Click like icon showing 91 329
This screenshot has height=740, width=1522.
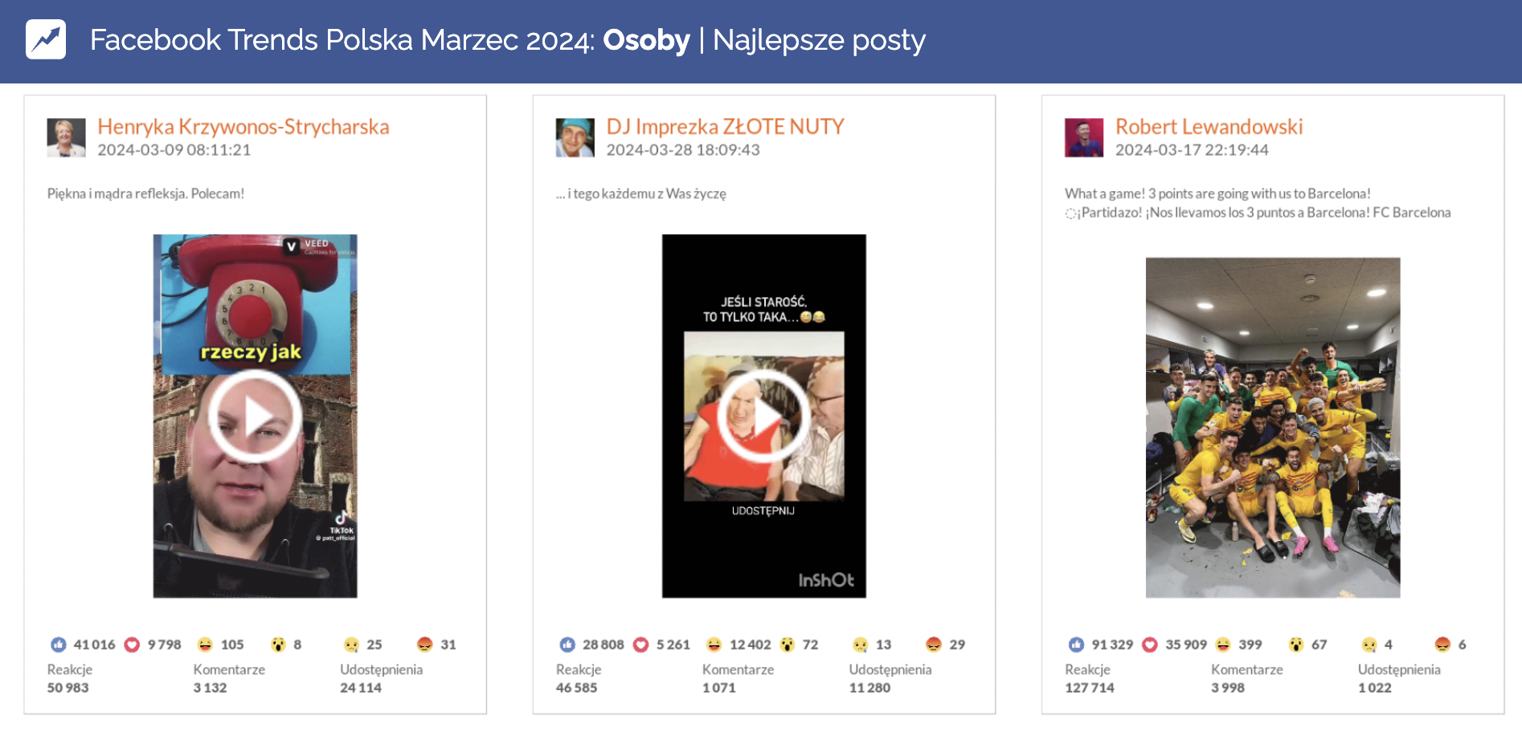(x=1077, y=644)
